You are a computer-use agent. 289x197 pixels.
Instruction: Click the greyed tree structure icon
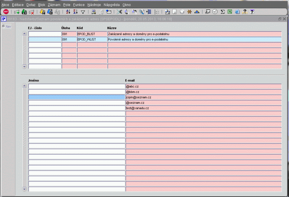(156, 12)
